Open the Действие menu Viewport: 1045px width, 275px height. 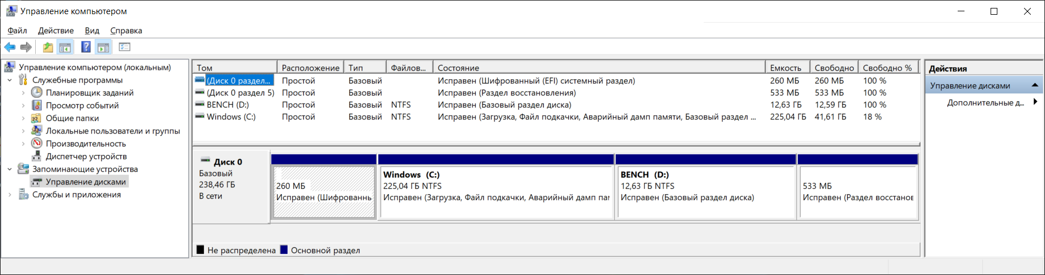56,31
